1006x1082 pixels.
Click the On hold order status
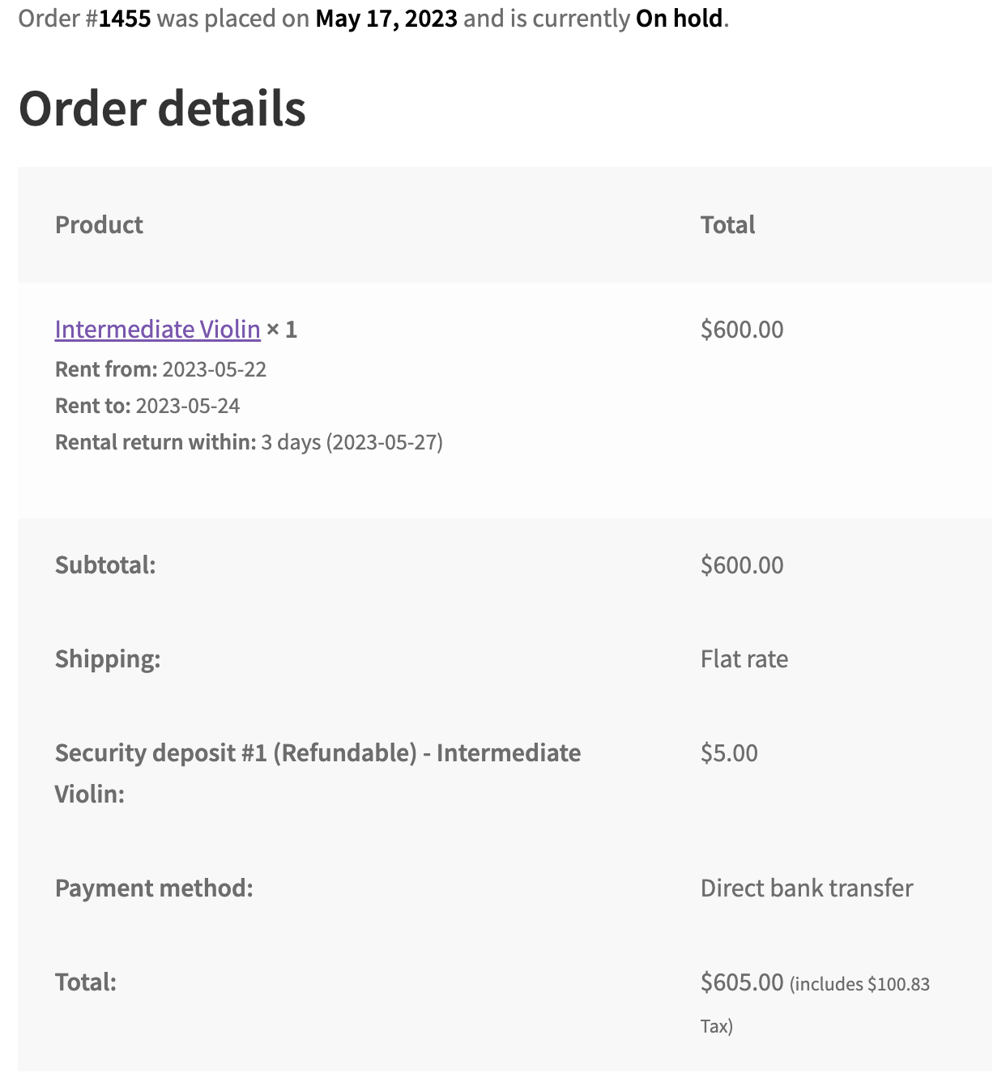point(679,18)
